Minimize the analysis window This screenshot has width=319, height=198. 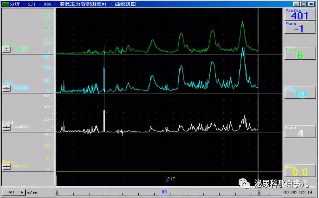(x=296, y=4)
